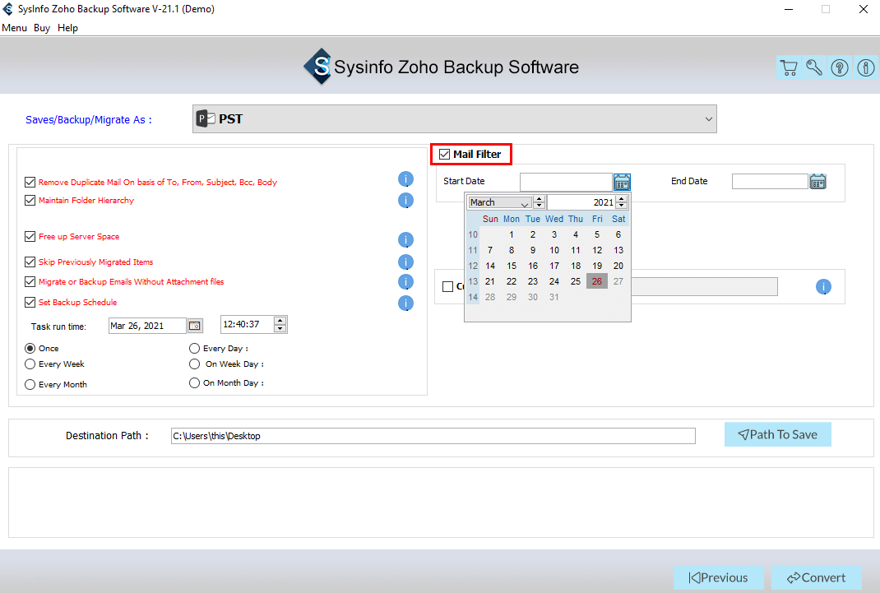Select March 7 in the calendar
Screen dimensions: 880x593
[x=490, y=250]
